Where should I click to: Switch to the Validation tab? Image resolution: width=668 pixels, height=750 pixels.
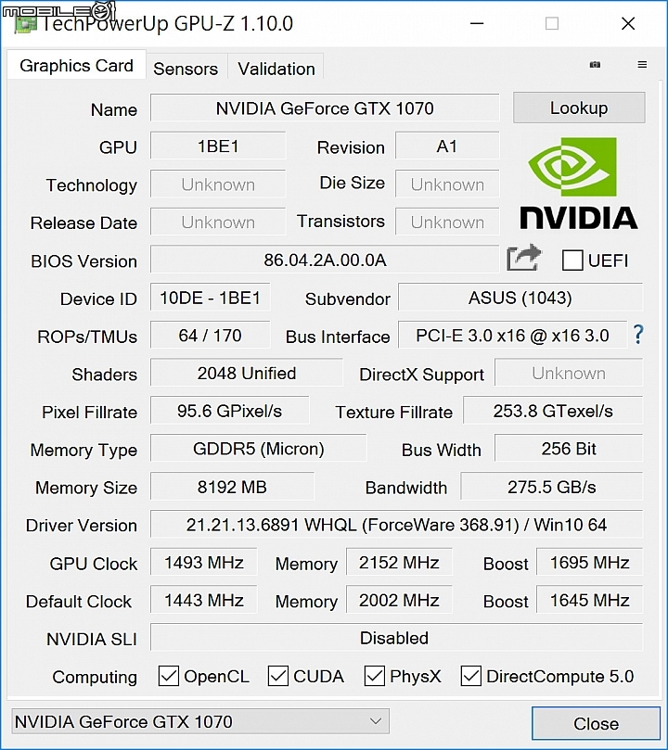coord(276,69)
